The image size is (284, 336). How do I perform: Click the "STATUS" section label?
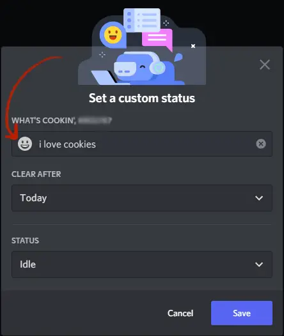(x=26, y=241)
